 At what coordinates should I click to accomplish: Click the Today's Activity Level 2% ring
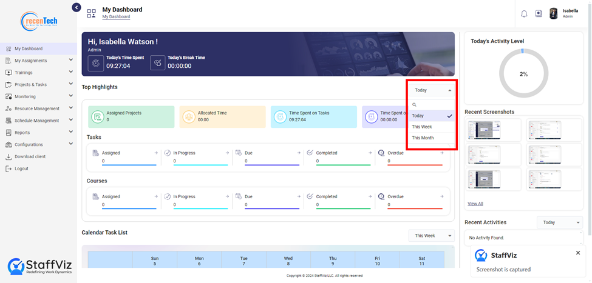click(523, 75)
